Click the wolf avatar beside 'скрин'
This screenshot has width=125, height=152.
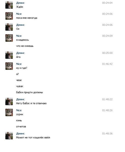[9, 112]
